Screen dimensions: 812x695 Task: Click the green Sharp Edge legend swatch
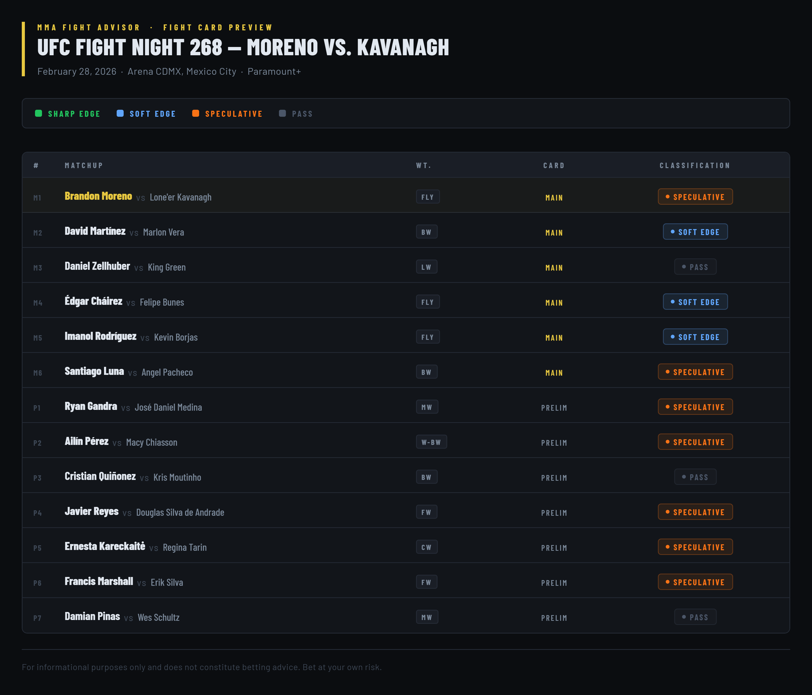(38, 113)
